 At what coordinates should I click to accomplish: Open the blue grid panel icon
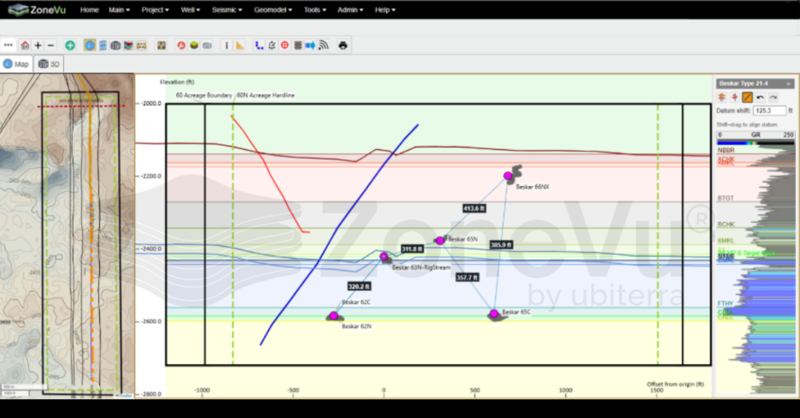[x=103, y=45]
